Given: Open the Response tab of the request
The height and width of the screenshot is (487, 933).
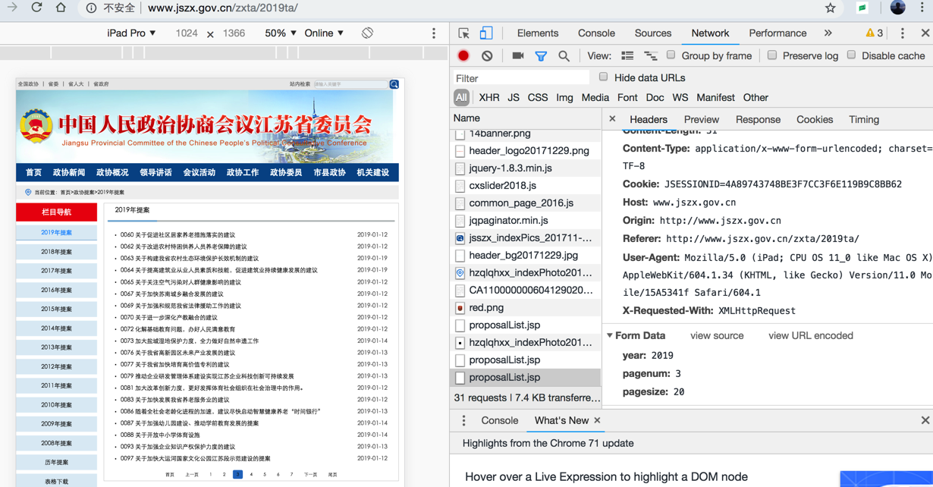Looking at the screenshot, I should click(758, 120).
